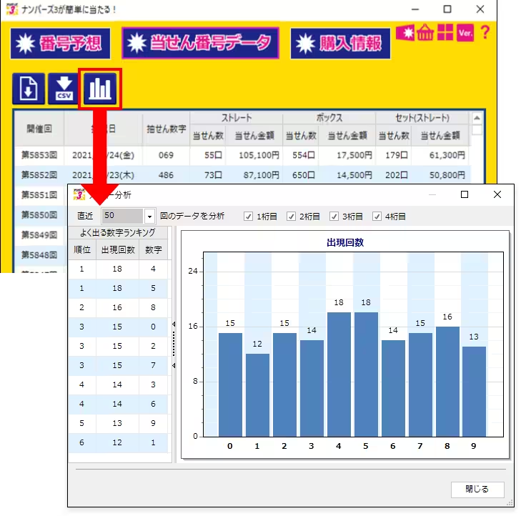
Task: Select ranking row with digit 4
Action: pos(118,269)
